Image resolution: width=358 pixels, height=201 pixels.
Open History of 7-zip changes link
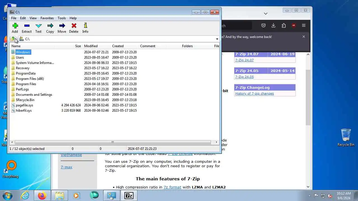pos(255,94)
